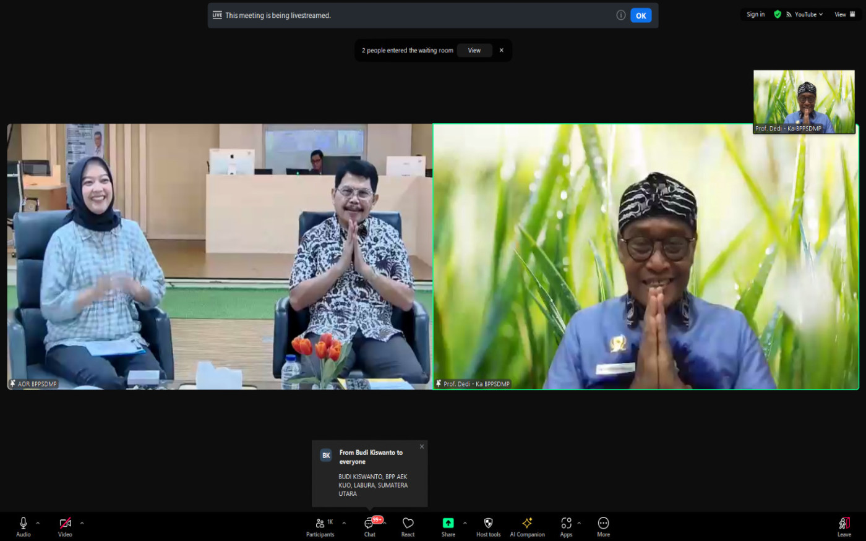This screenshot has width=866, height=541.
Task: Expand audio options chevron next to Audio
Action: tap(38, 523)
